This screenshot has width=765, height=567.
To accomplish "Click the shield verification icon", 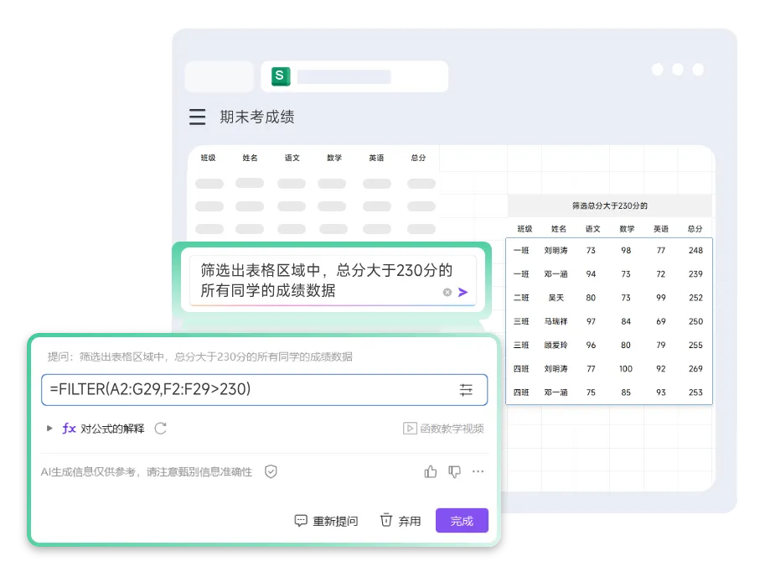I will (271, 471).
